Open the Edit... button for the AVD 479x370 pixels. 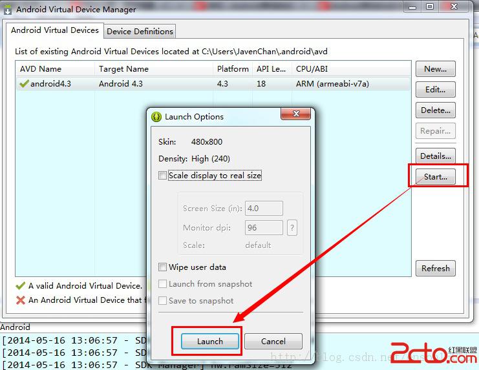tap(435, 89)
